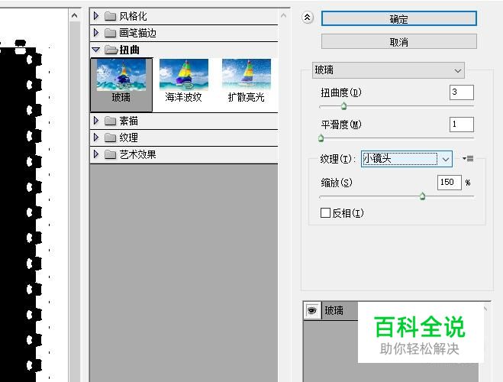Expand the 纹理 filter folder triangle
This screenshot has width=503, height=382.
[x=96, y=138]
